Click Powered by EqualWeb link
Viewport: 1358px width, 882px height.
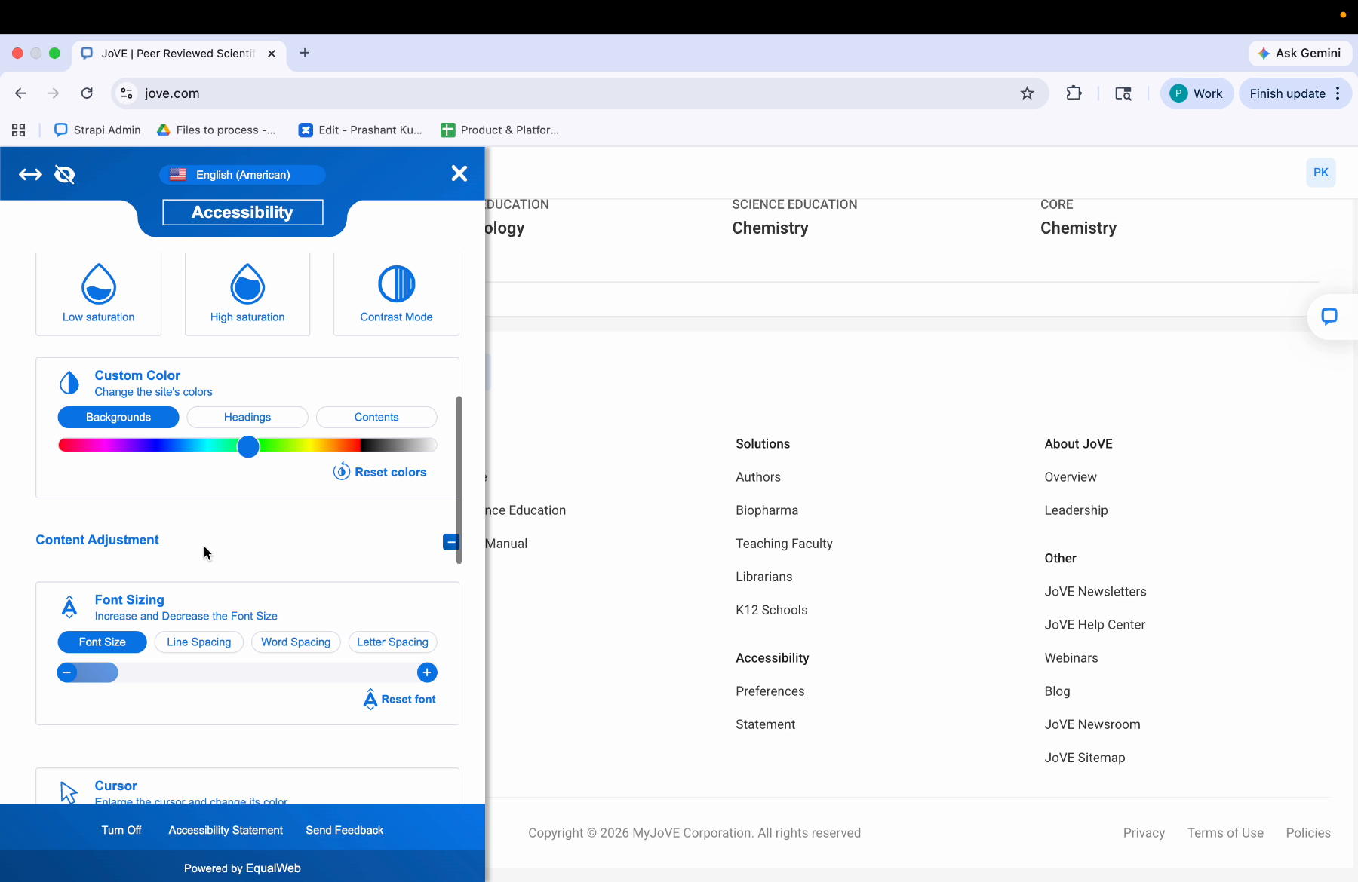242,868
